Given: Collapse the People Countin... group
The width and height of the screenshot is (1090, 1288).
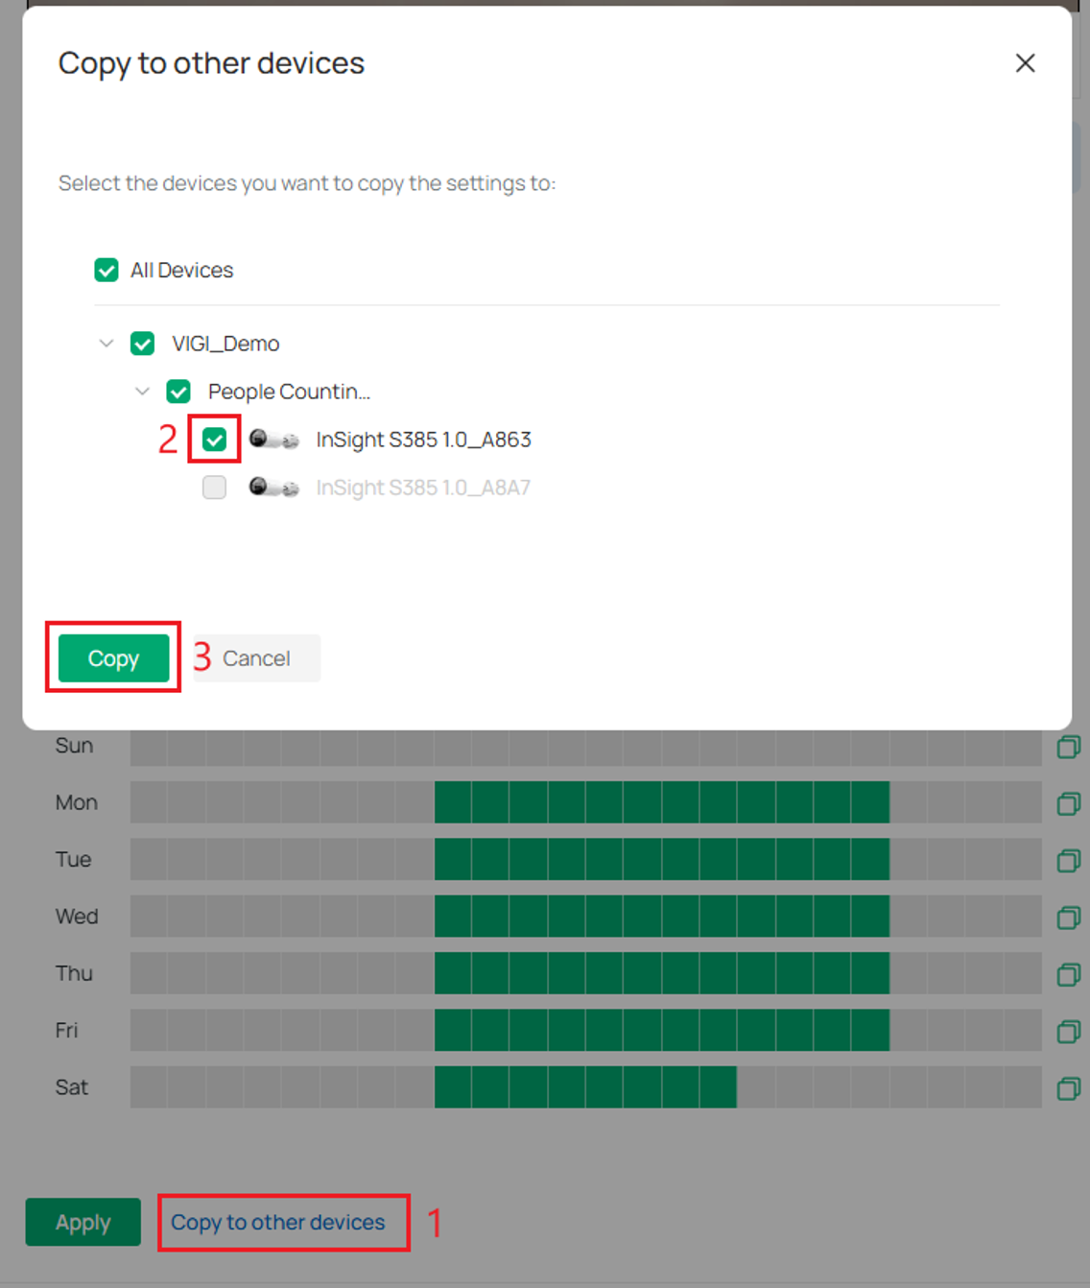Looking at the screenshot, I should 142,392.
